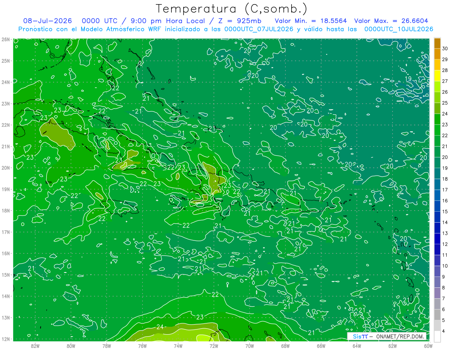Pick the gray swatch between 5 and 6
Screen dimensions: 455x351
(437, 315)
